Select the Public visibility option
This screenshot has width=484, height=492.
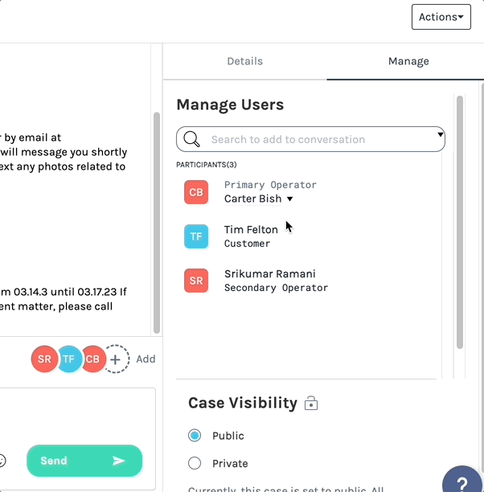click(195, 436)
